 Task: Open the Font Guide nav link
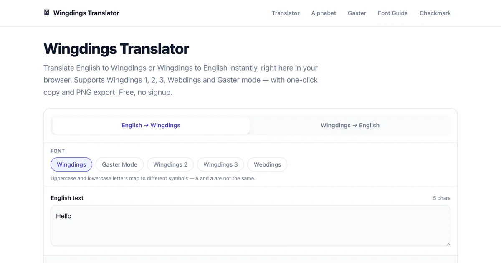[x=393, y=13]
